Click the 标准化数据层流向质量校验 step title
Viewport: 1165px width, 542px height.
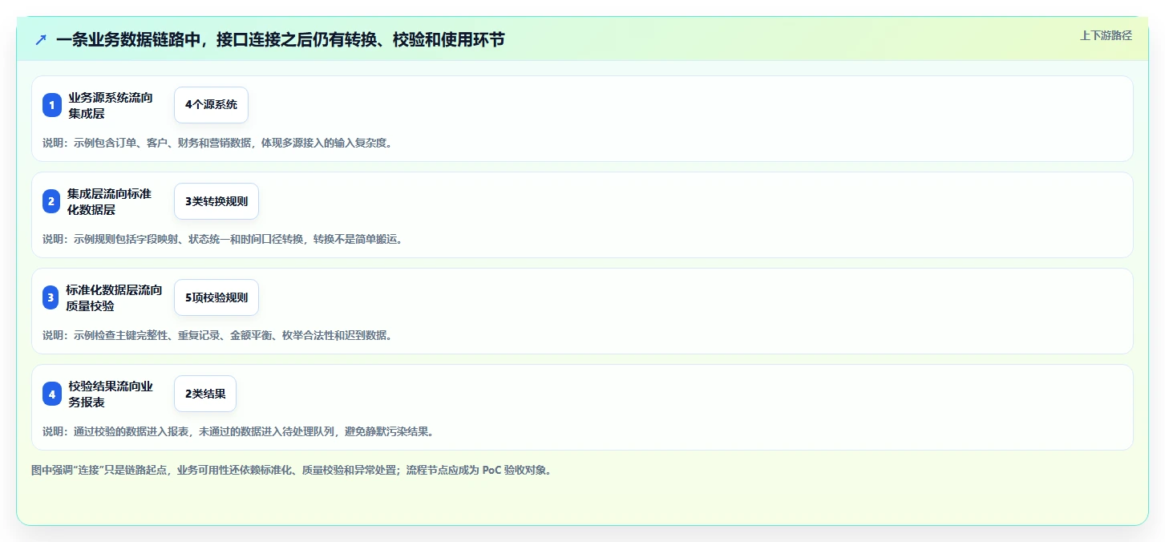coord(114,297)
